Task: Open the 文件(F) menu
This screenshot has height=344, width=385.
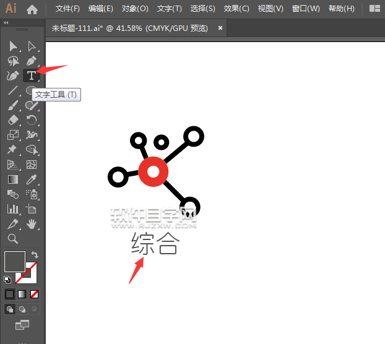Action: pos(67,9)
